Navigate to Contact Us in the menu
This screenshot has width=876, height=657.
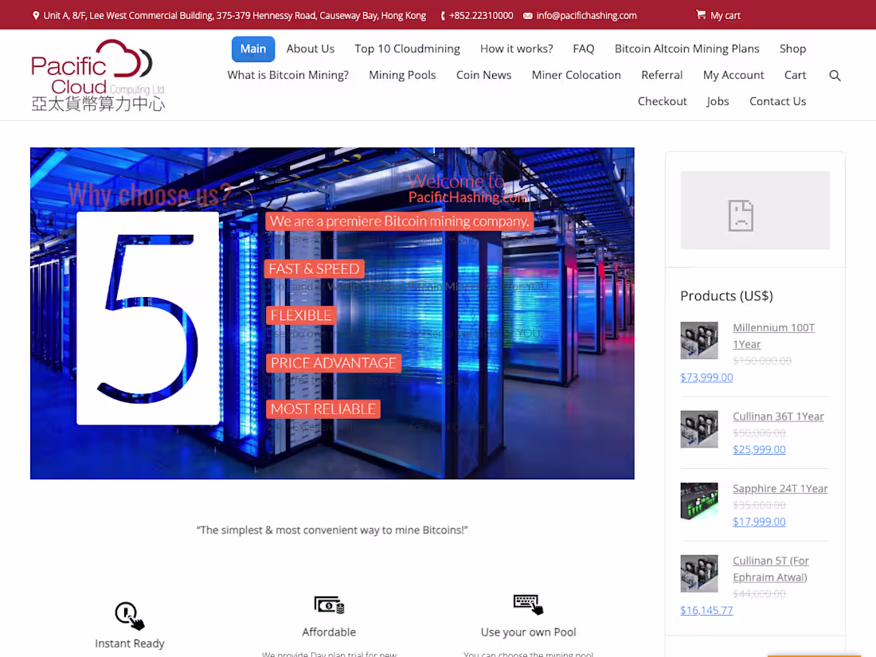[x=777, y=101]
